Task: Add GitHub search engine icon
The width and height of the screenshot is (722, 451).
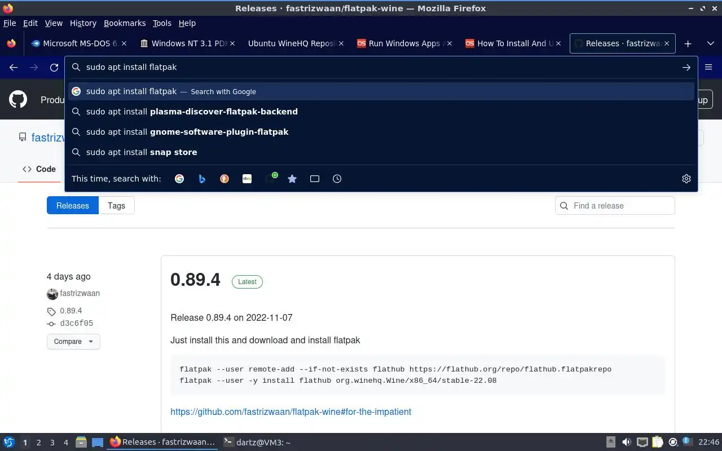Action: pos(270,179)
